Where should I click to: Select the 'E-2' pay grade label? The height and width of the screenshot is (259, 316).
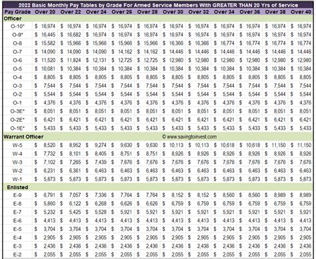point(17,254)
